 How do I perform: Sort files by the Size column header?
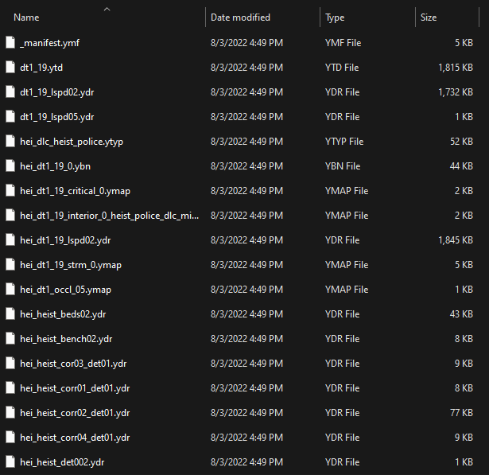[429, 18]
